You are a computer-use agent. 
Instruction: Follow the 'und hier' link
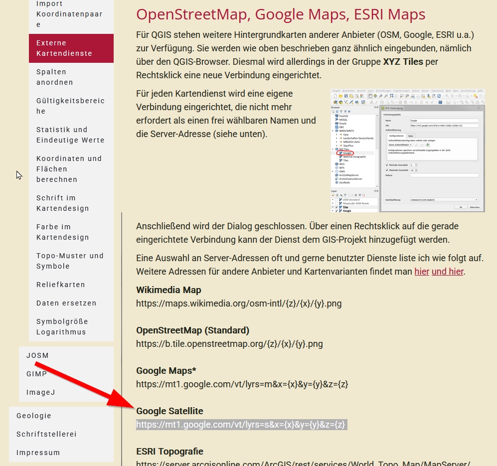[448, 272]
